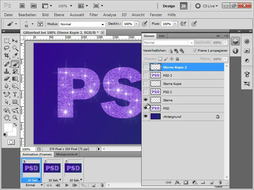Delete the selected layer with trash icon
The image size is (254, 190).
pos(219,183)
